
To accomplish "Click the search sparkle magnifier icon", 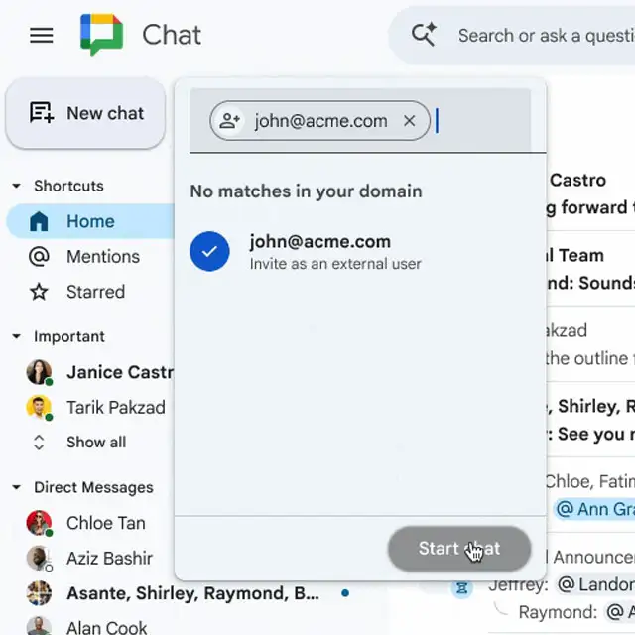I will tap(424, 35).
